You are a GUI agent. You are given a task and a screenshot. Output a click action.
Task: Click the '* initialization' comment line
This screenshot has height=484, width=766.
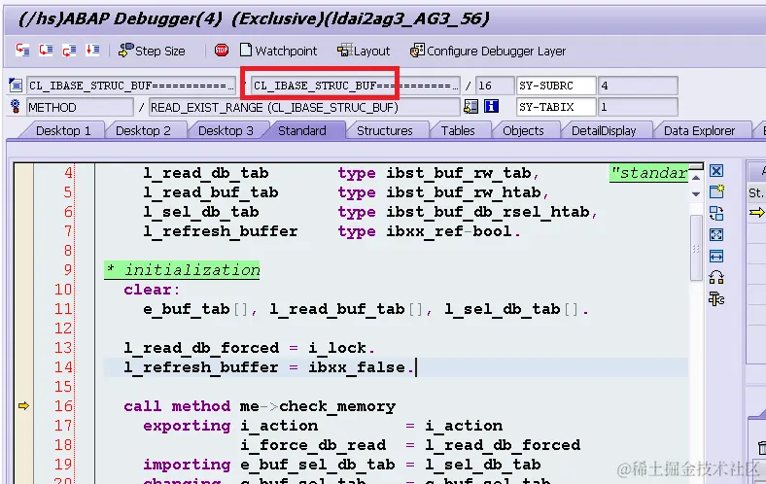182,270
